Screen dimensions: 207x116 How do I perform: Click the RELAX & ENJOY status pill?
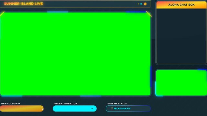(128, 109)
